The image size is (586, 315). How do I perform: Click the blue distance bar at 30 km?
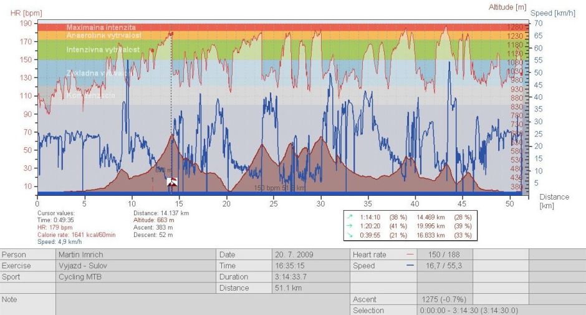pyautogui.click(x=321, y=194)
